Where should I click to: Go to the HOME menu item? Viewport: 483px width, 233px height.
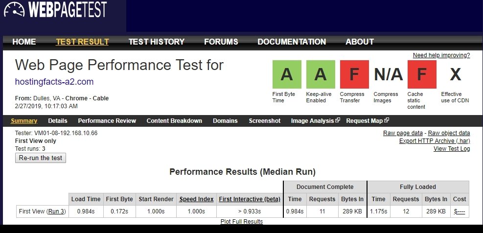pyautogui.click(x=24, y=42)
